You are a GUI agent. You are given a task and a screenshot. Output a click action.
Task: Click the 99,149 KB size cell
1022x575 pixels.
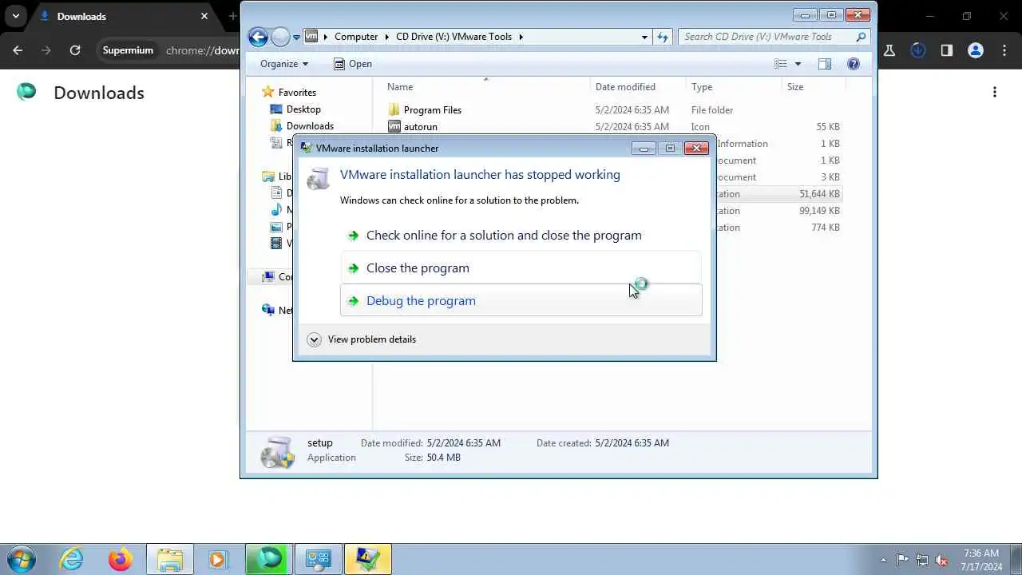[819, 211]
